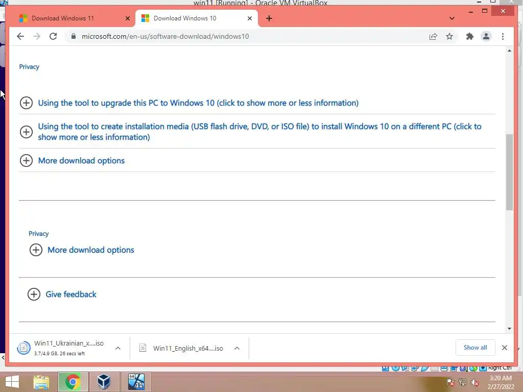The image size is (523, 392).
Task: Click the plus circle beside Give feedback
Action: coord(34,294)
